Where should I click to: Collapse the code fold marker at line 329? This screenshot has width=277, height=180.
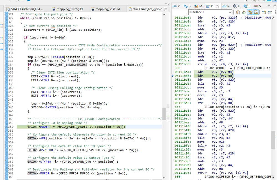point(2,43)
